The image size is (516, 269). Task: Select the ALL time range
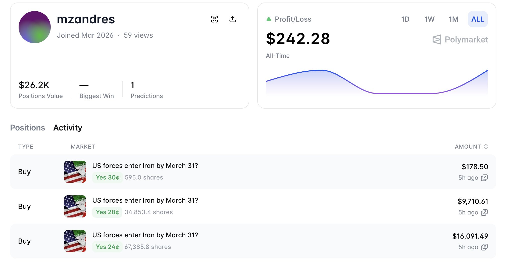click(478, 19)
